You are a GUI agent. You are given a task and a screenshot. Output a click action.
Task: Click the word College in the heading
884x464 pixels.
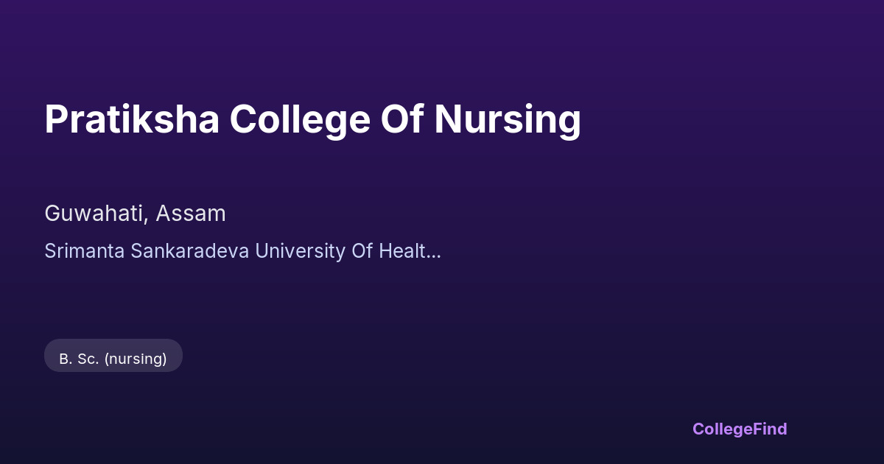pos(299,119)
